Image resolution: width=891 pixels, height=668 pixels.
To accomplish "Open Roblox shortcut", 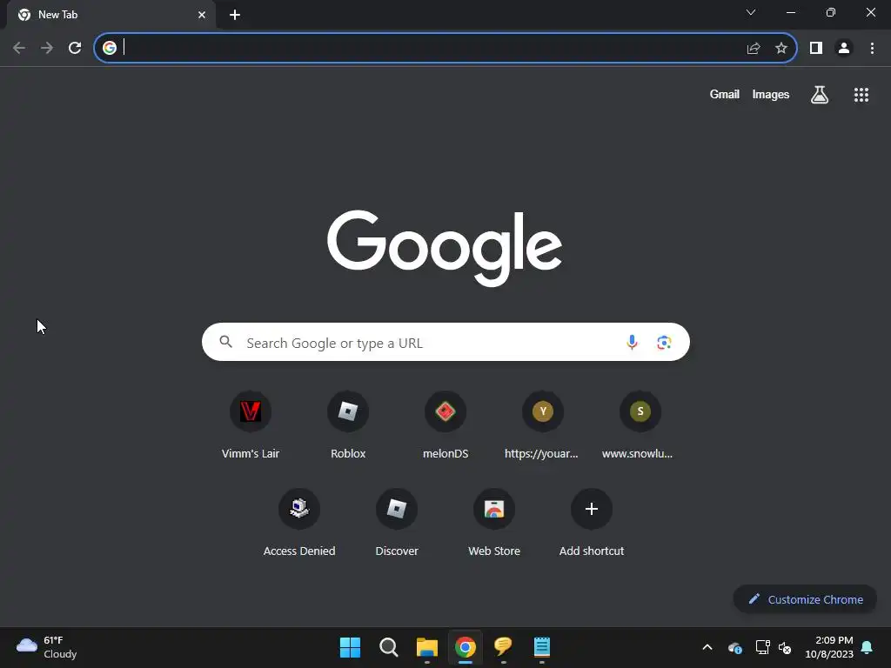I will pos(348,424).
